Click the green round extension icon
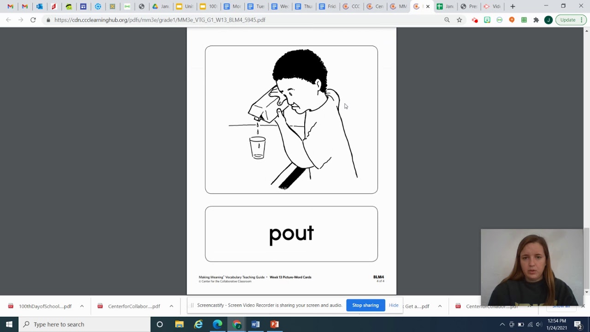 499,20
